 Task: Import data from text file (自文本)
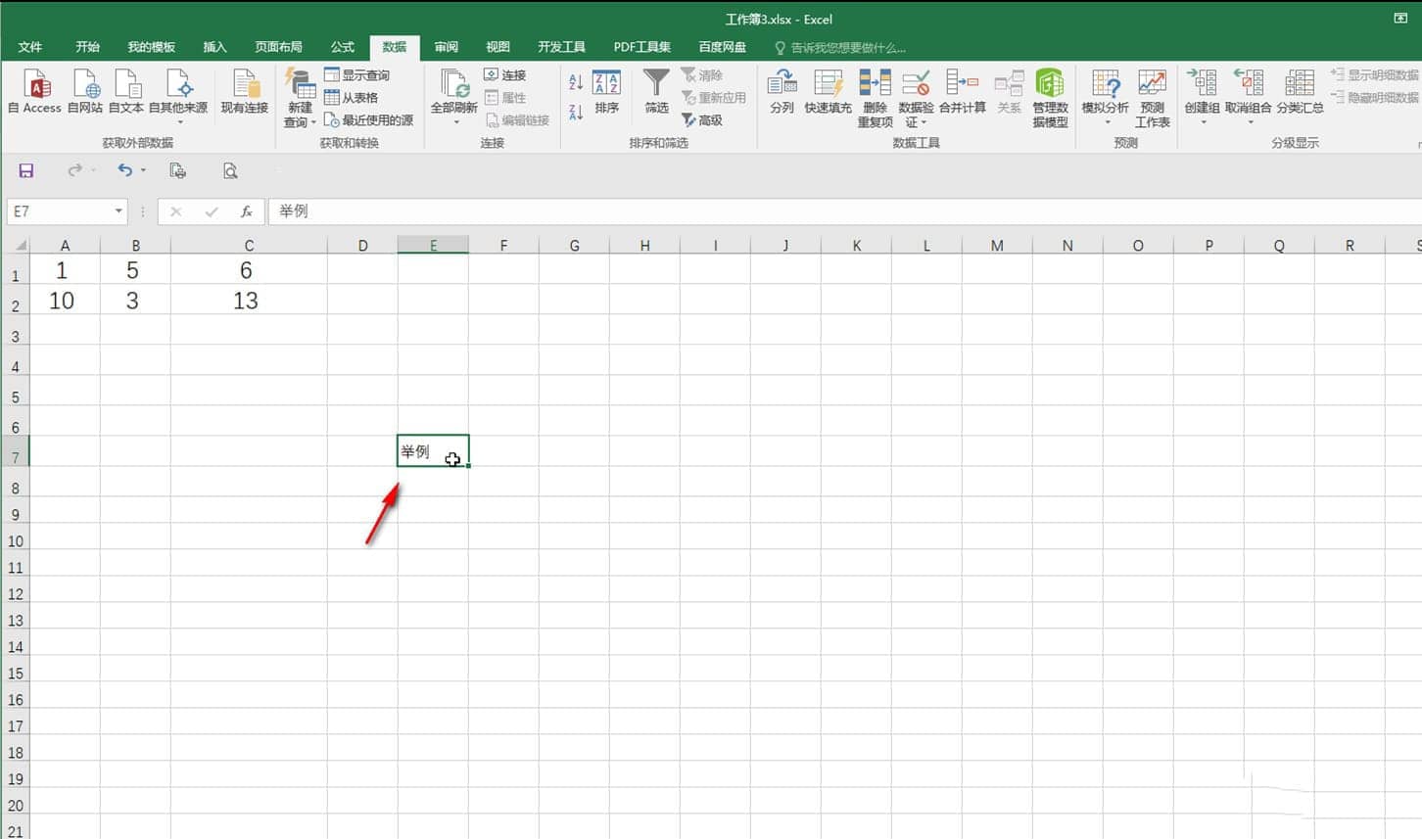pos(126,92)
